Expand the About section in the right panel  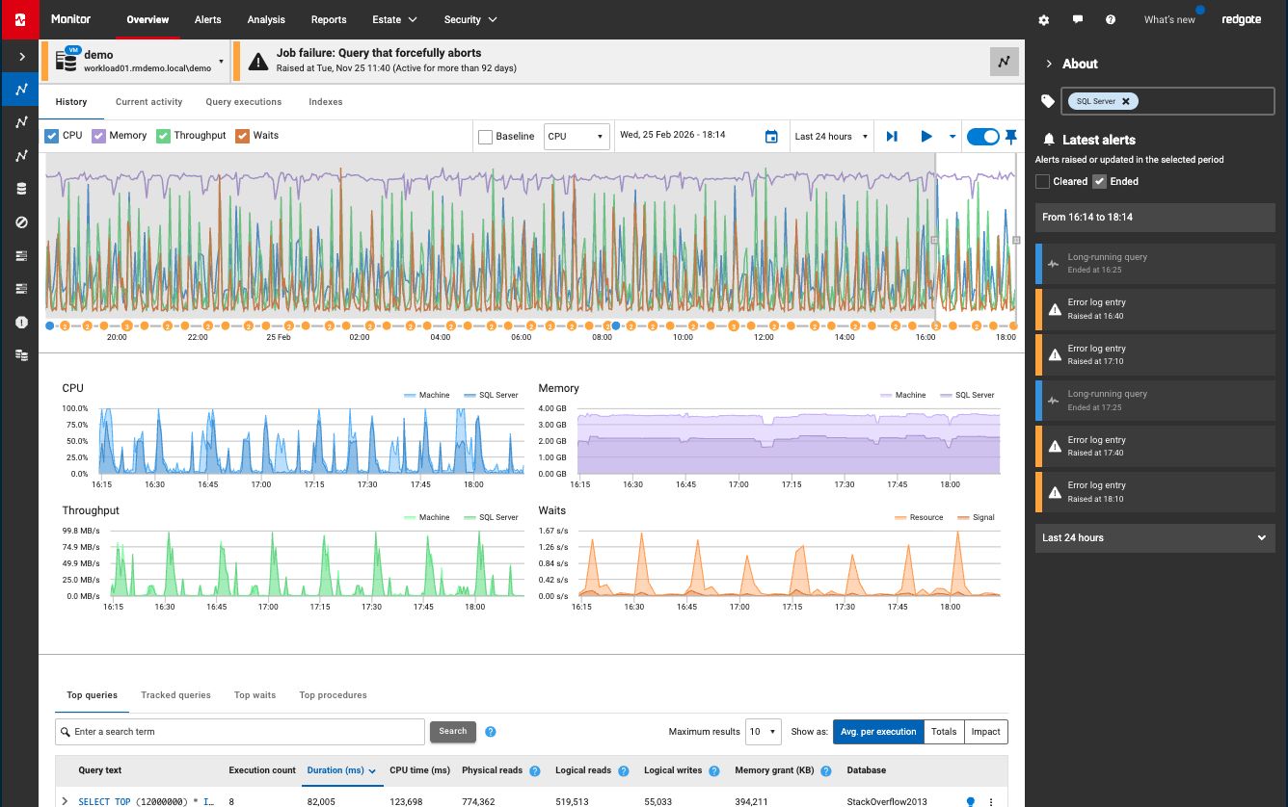click(x=1050, y=64)
